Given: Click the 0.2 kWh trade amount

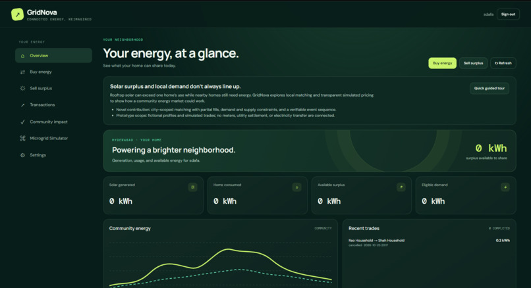Looking at the screenshot, I should click(503, 241).
